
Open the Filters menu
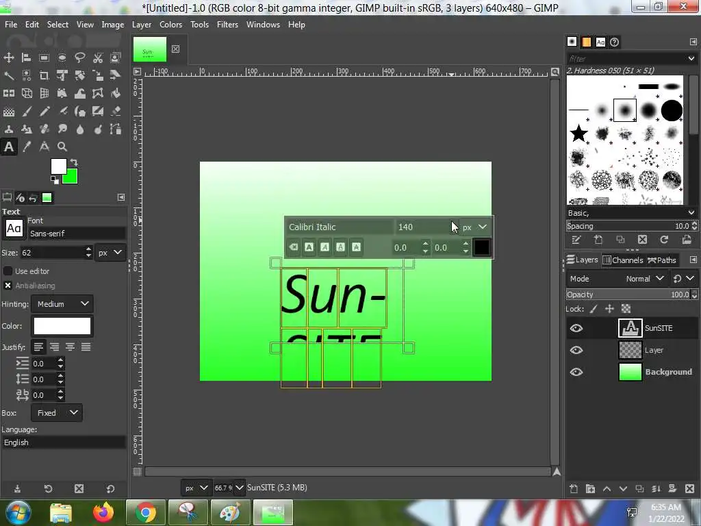point(227,25)
